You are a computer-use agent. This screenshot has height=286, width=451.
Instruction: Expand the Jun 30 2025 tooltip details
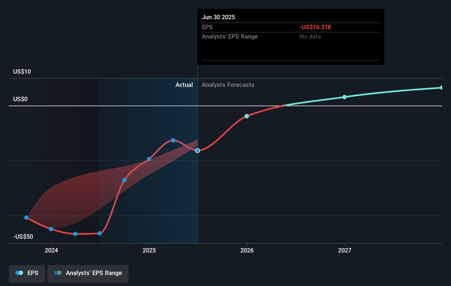click(x=291, y=17)
